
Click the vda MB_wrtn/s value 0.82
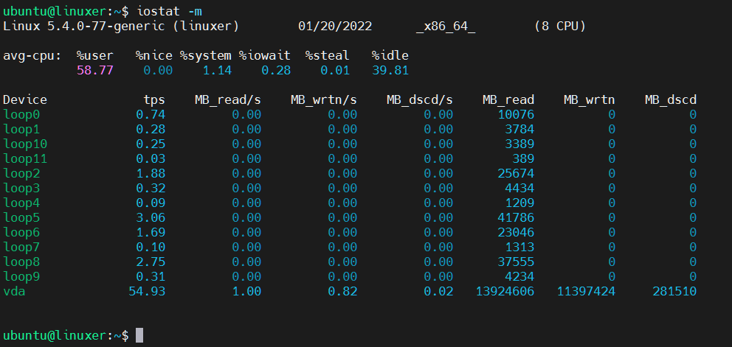point(342,292)
